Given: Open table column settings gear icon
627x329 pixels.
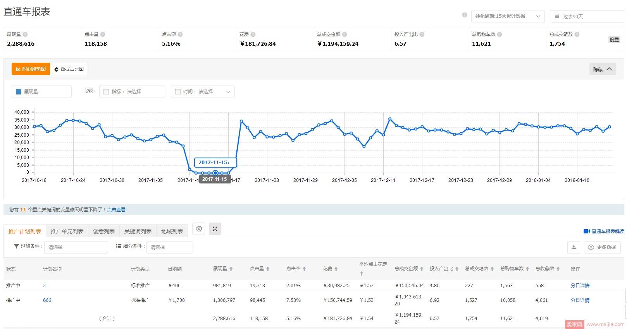Looking at the screenshot, I should (x=199, y=229).
